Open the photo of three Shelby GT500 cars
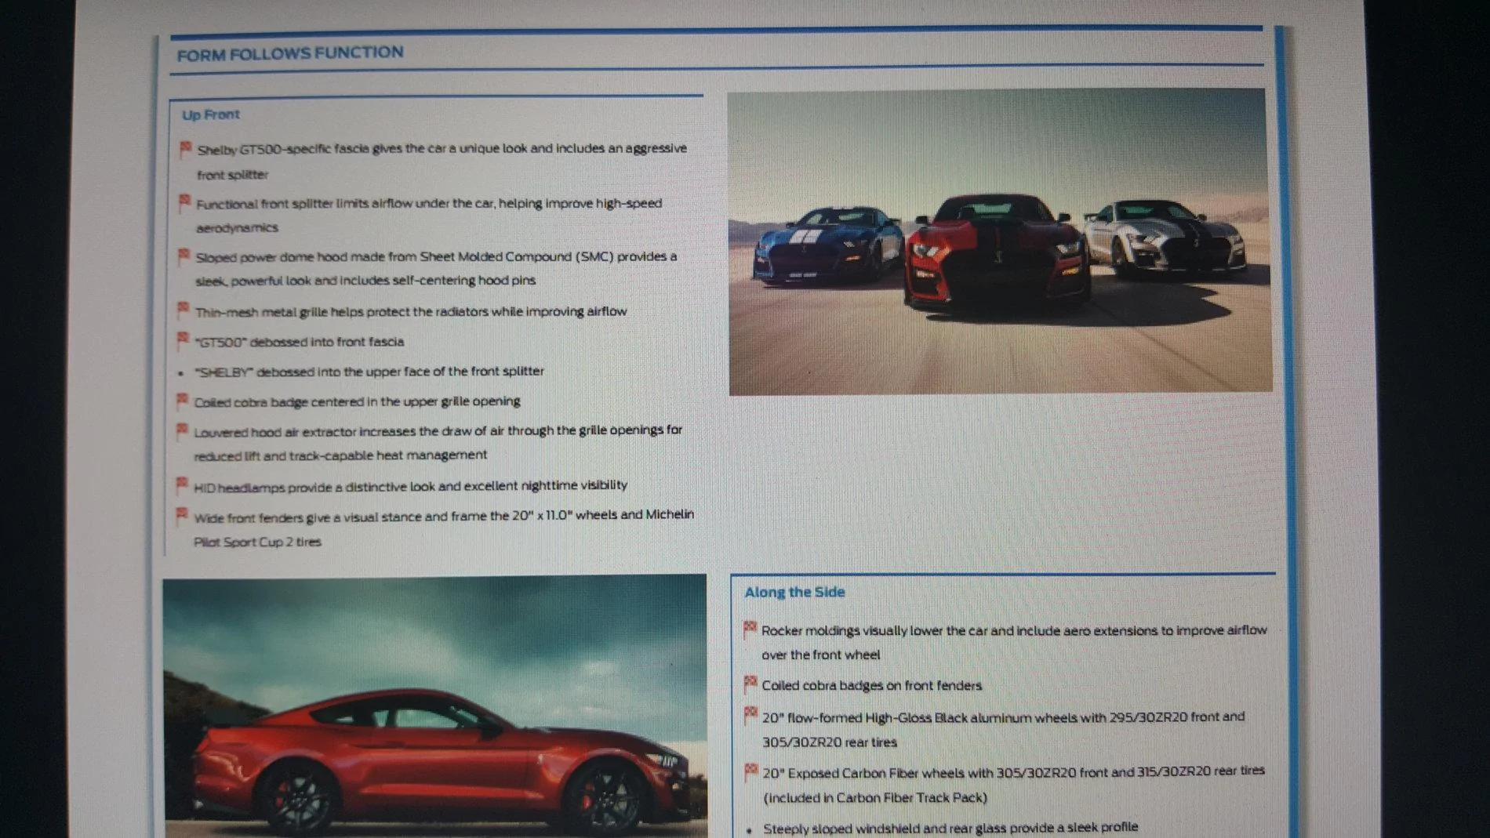The height and width of the screenshot is (838, 1490). click(998, 241)
